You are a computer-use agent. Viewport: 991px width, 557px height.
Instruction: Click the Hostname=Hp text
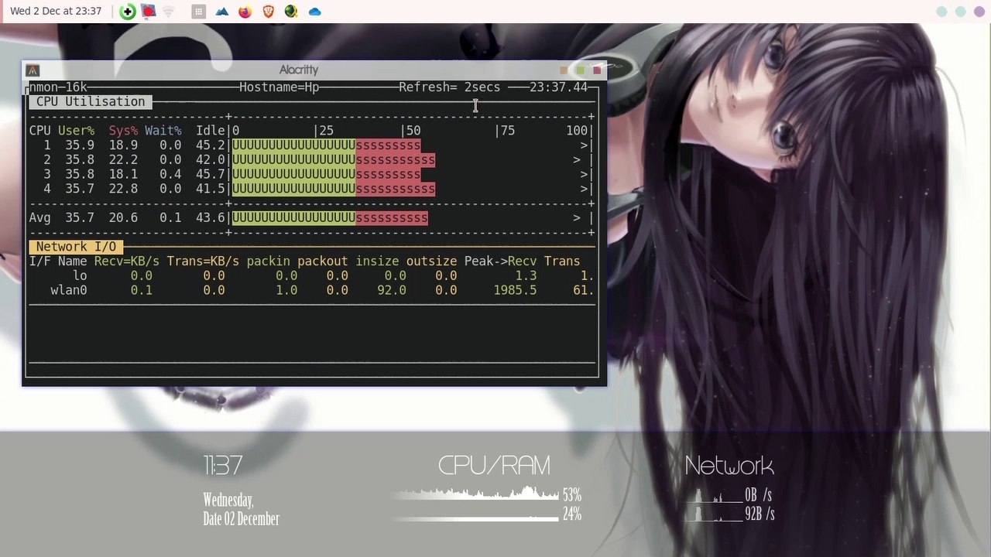279,87
